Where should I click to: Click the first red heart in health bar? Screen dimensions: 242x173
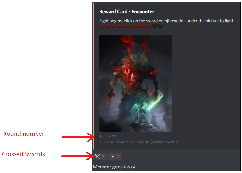pos(102,27)
